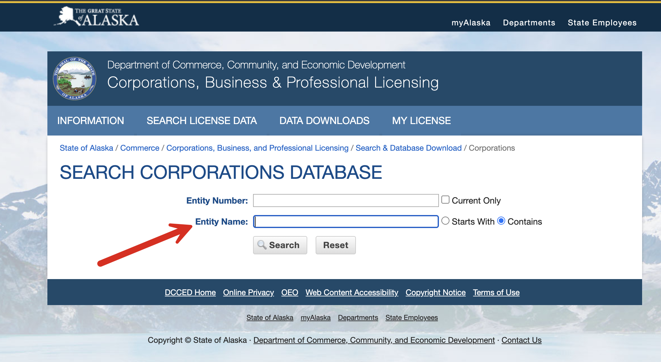The width and height of the screenshot is (661, 362).
Task: Go to State of Alaska breadcrumb
Action: pyautogui.click(x=86, y=148)
